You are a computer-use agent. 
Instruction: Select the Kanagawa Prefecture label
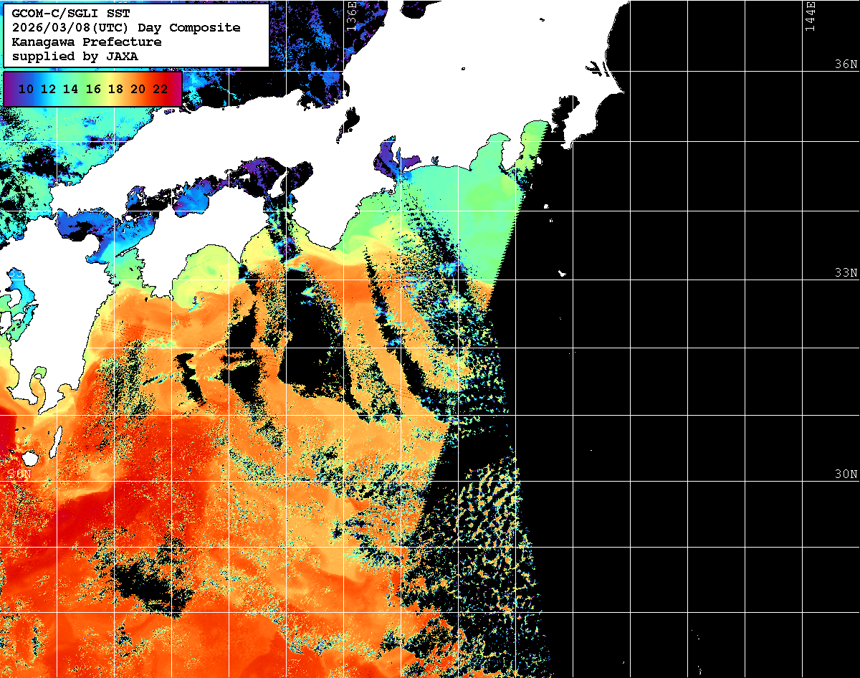[87, 42]
